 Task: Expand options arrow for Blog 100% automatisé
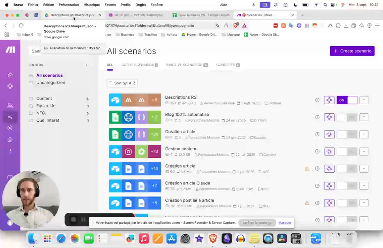364,117
